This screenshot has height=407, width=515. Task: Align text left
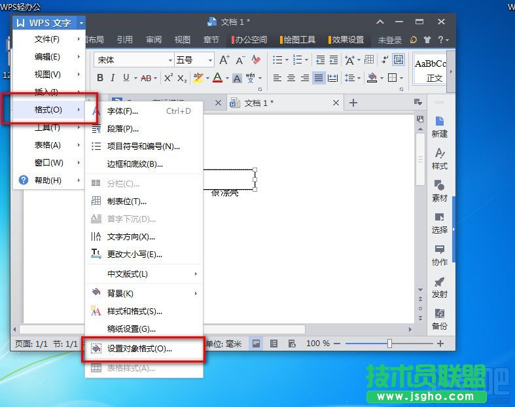pos(277,78)
